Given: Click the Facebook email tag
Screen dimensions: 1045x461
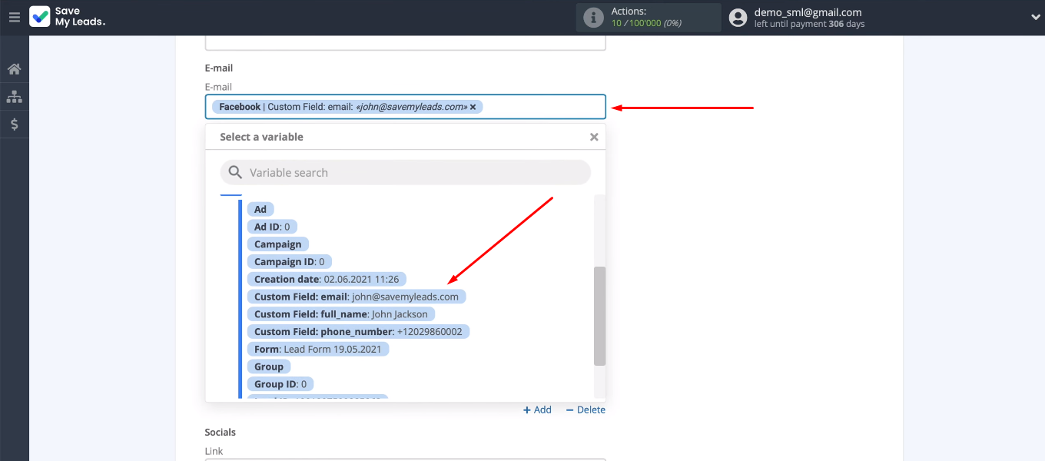Looking at the screenshot, I should (347, 107).
